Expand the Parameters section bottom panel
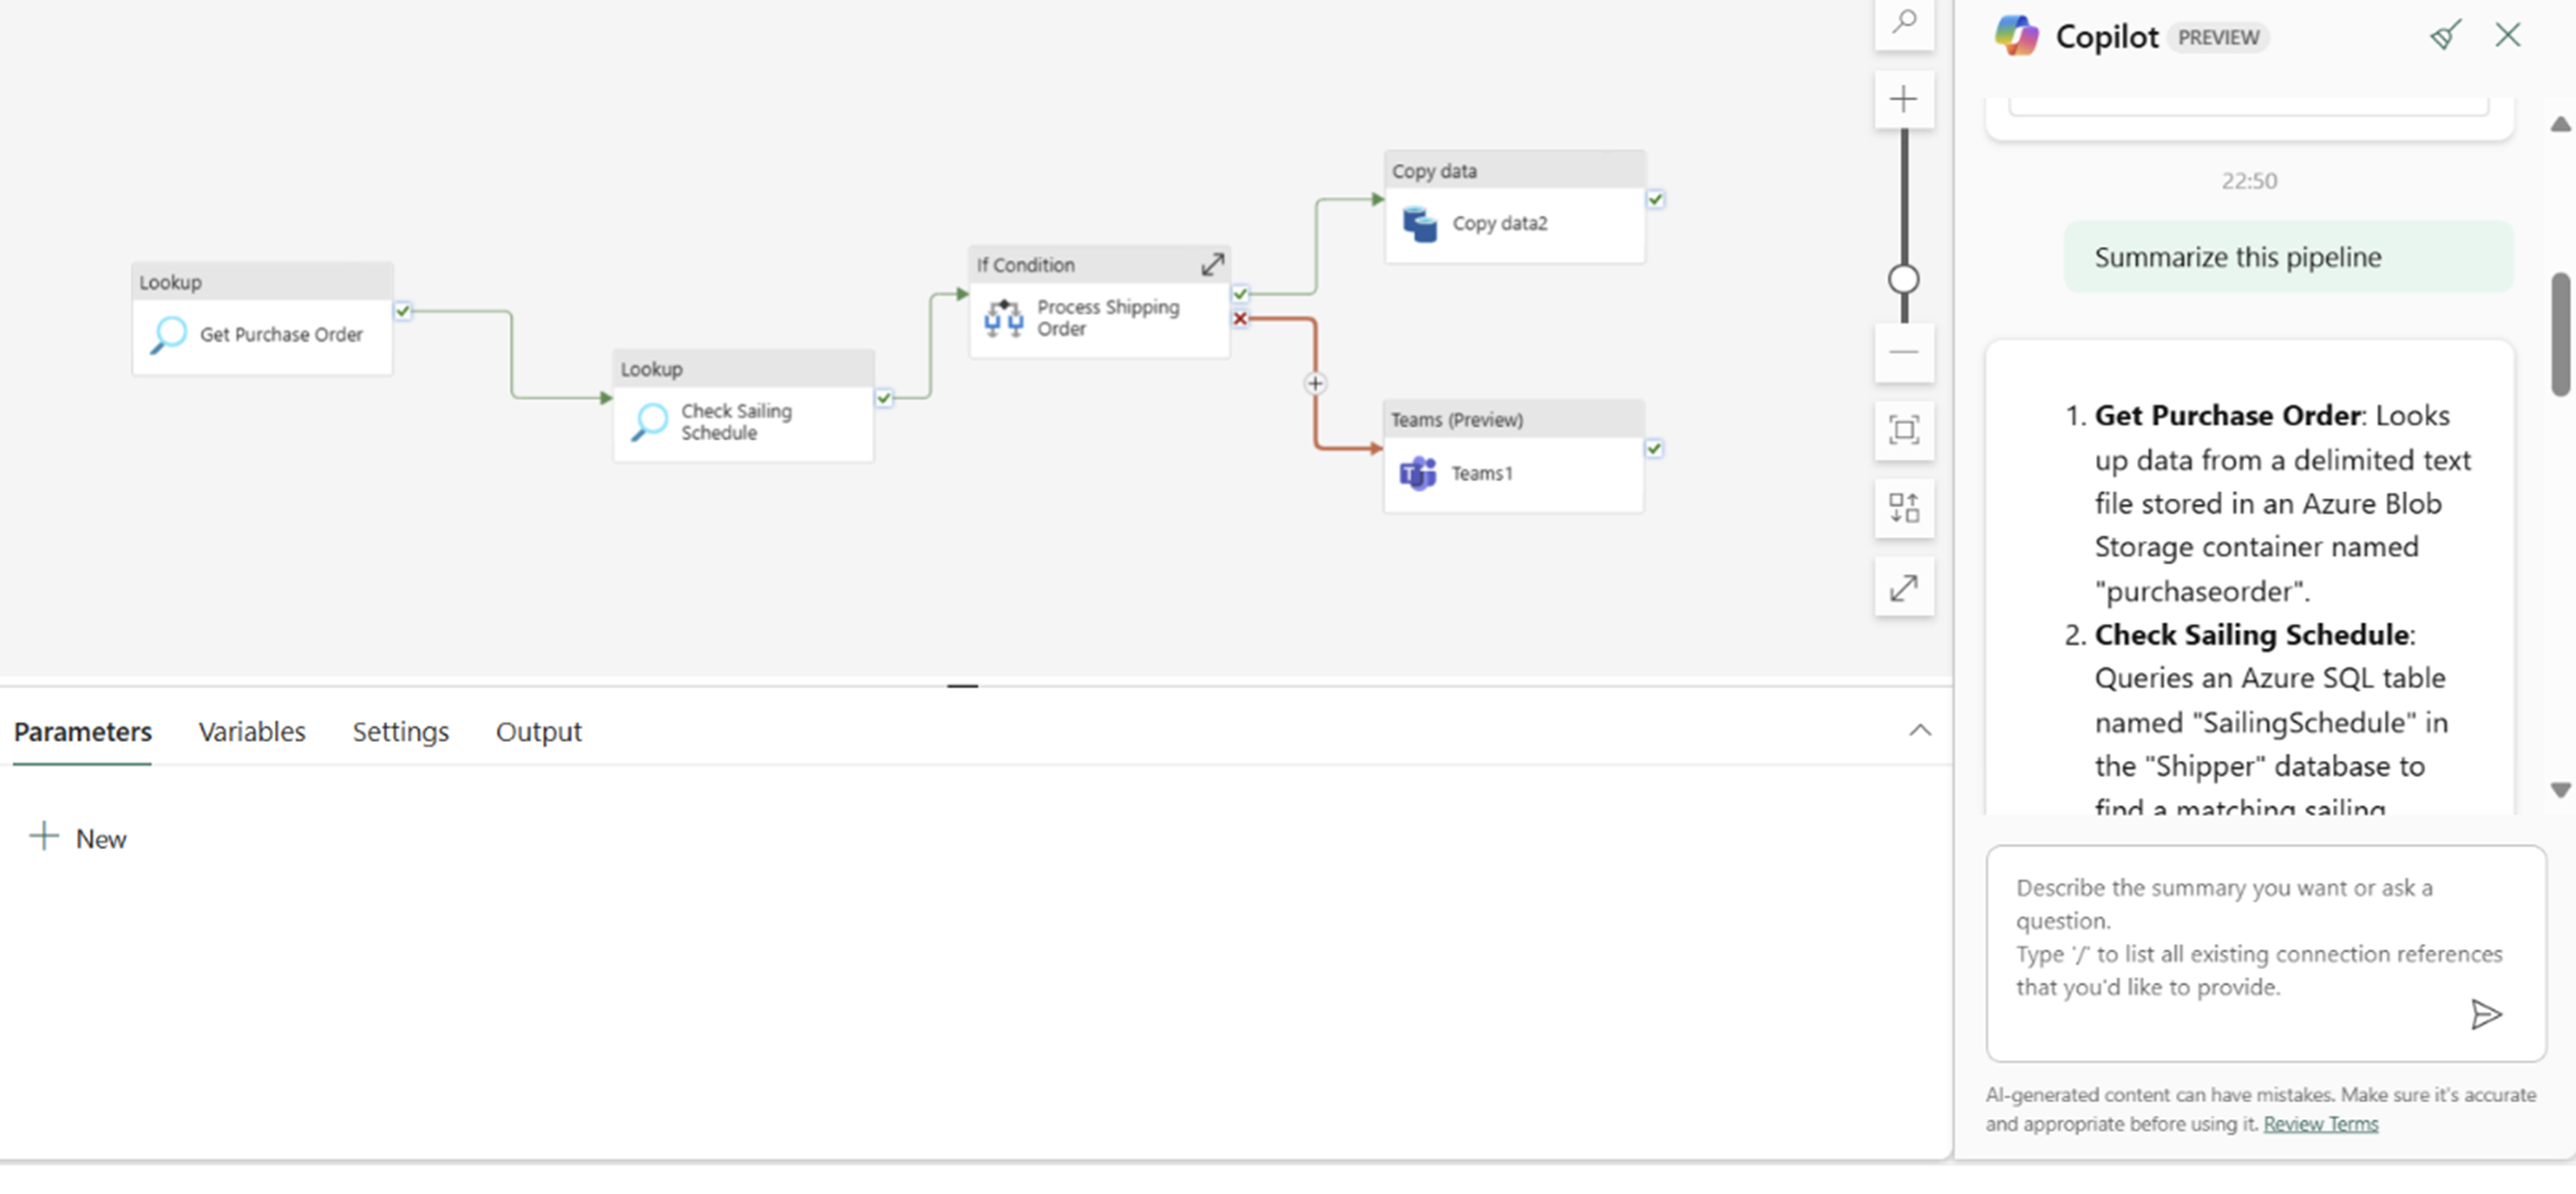Viewport: 2576px width, 1194px height. pos(1920,730)
